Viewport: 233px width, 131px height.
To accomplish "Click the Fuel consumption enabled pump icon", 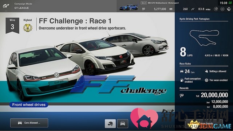I will click(x=182, y=80).
